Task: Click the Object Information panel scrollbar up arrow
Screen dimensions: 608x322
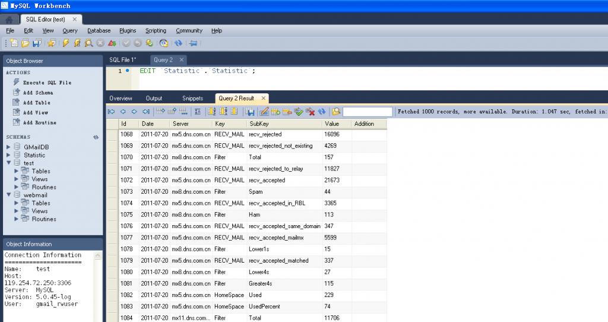Action: coord(98,255)
